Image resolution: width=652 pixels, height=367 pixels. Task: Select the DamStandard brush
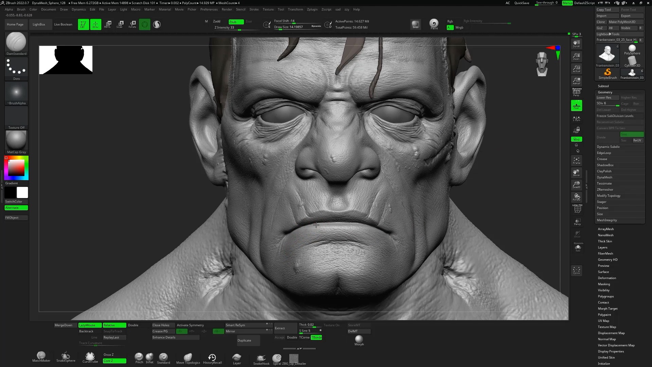(16, 43)
